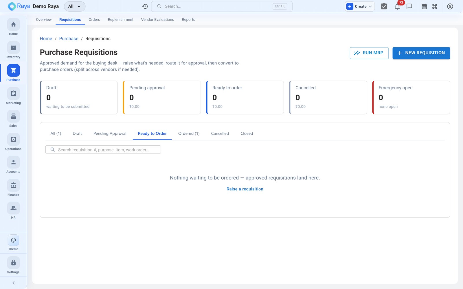Open the calendar icon

(424, 6)
